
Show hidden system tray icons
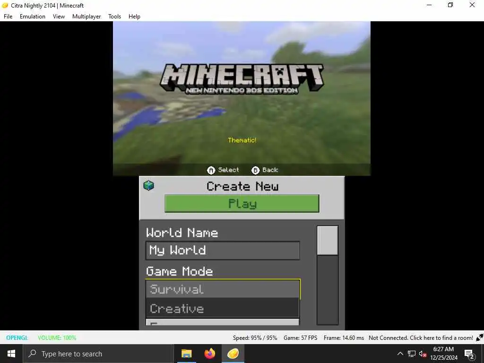click(400, 354)
